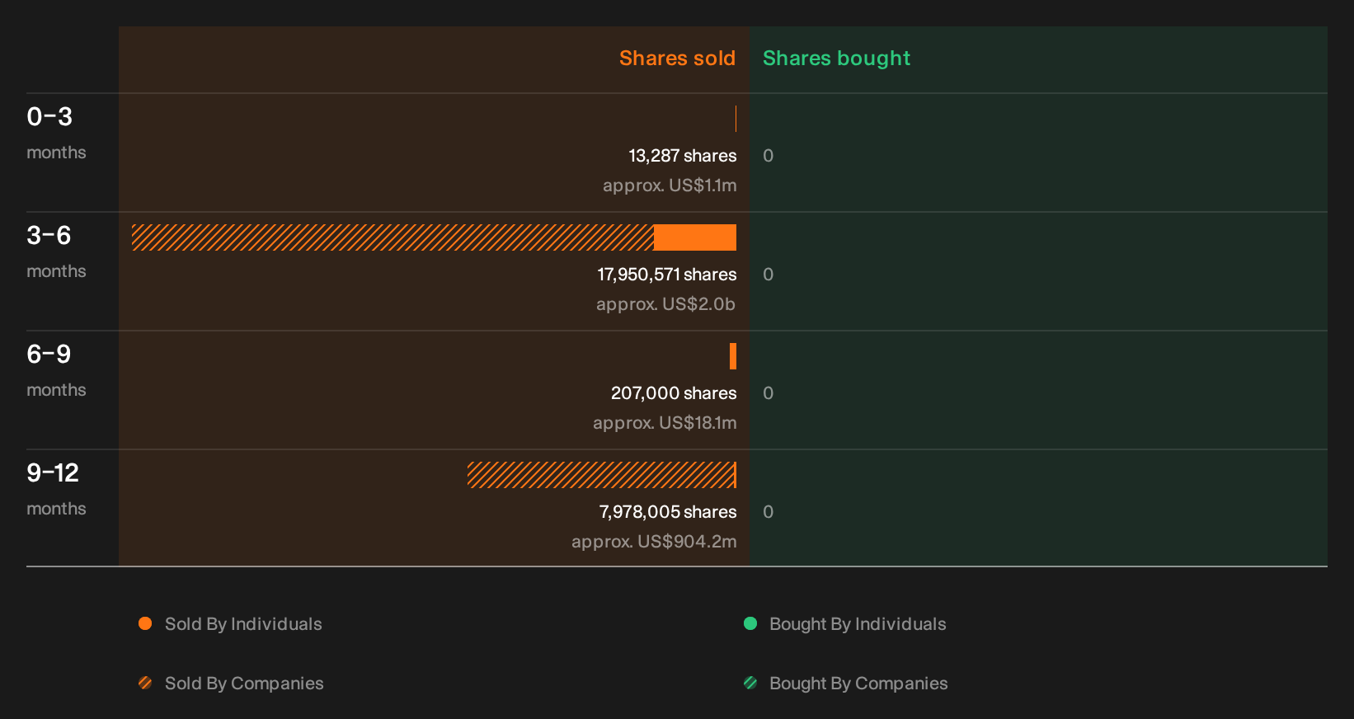Click the Bought By Companies legend label
The height and width of the screenshot is (719, 1354).
point(858,684)
